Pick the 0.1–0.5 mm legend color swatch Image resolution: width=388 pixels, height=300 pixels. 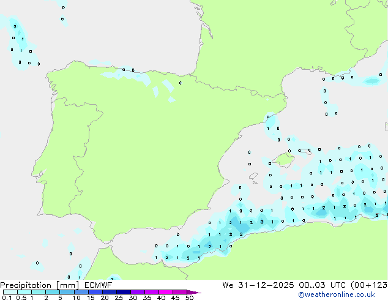pyautogui.click(x=10, y=292)
